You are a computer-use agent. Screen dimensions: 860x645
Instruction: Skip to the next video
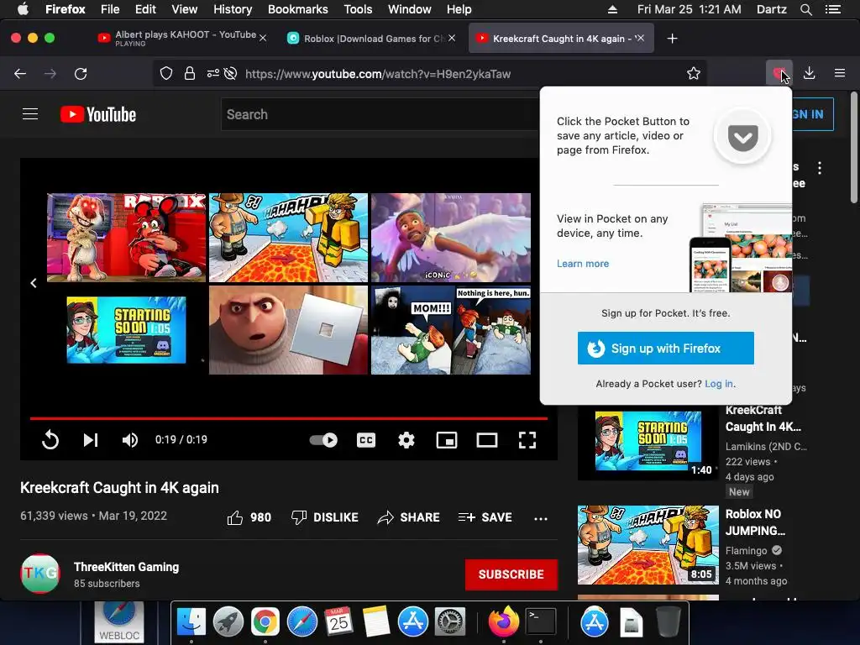(x=91, y=440)
